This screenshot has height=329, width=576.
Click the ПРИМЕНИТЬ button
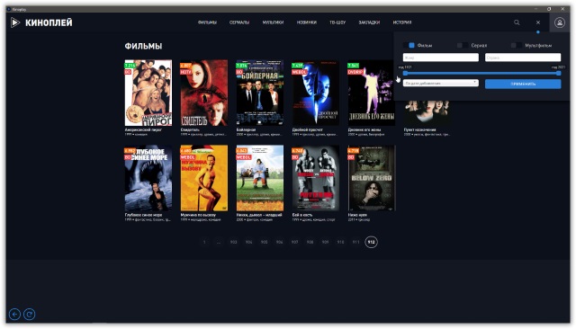(523, 84)
